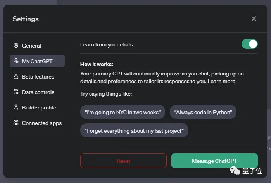Click the Data controls database icon
This screenshot has height=183, width=271.
coord(16,92)
